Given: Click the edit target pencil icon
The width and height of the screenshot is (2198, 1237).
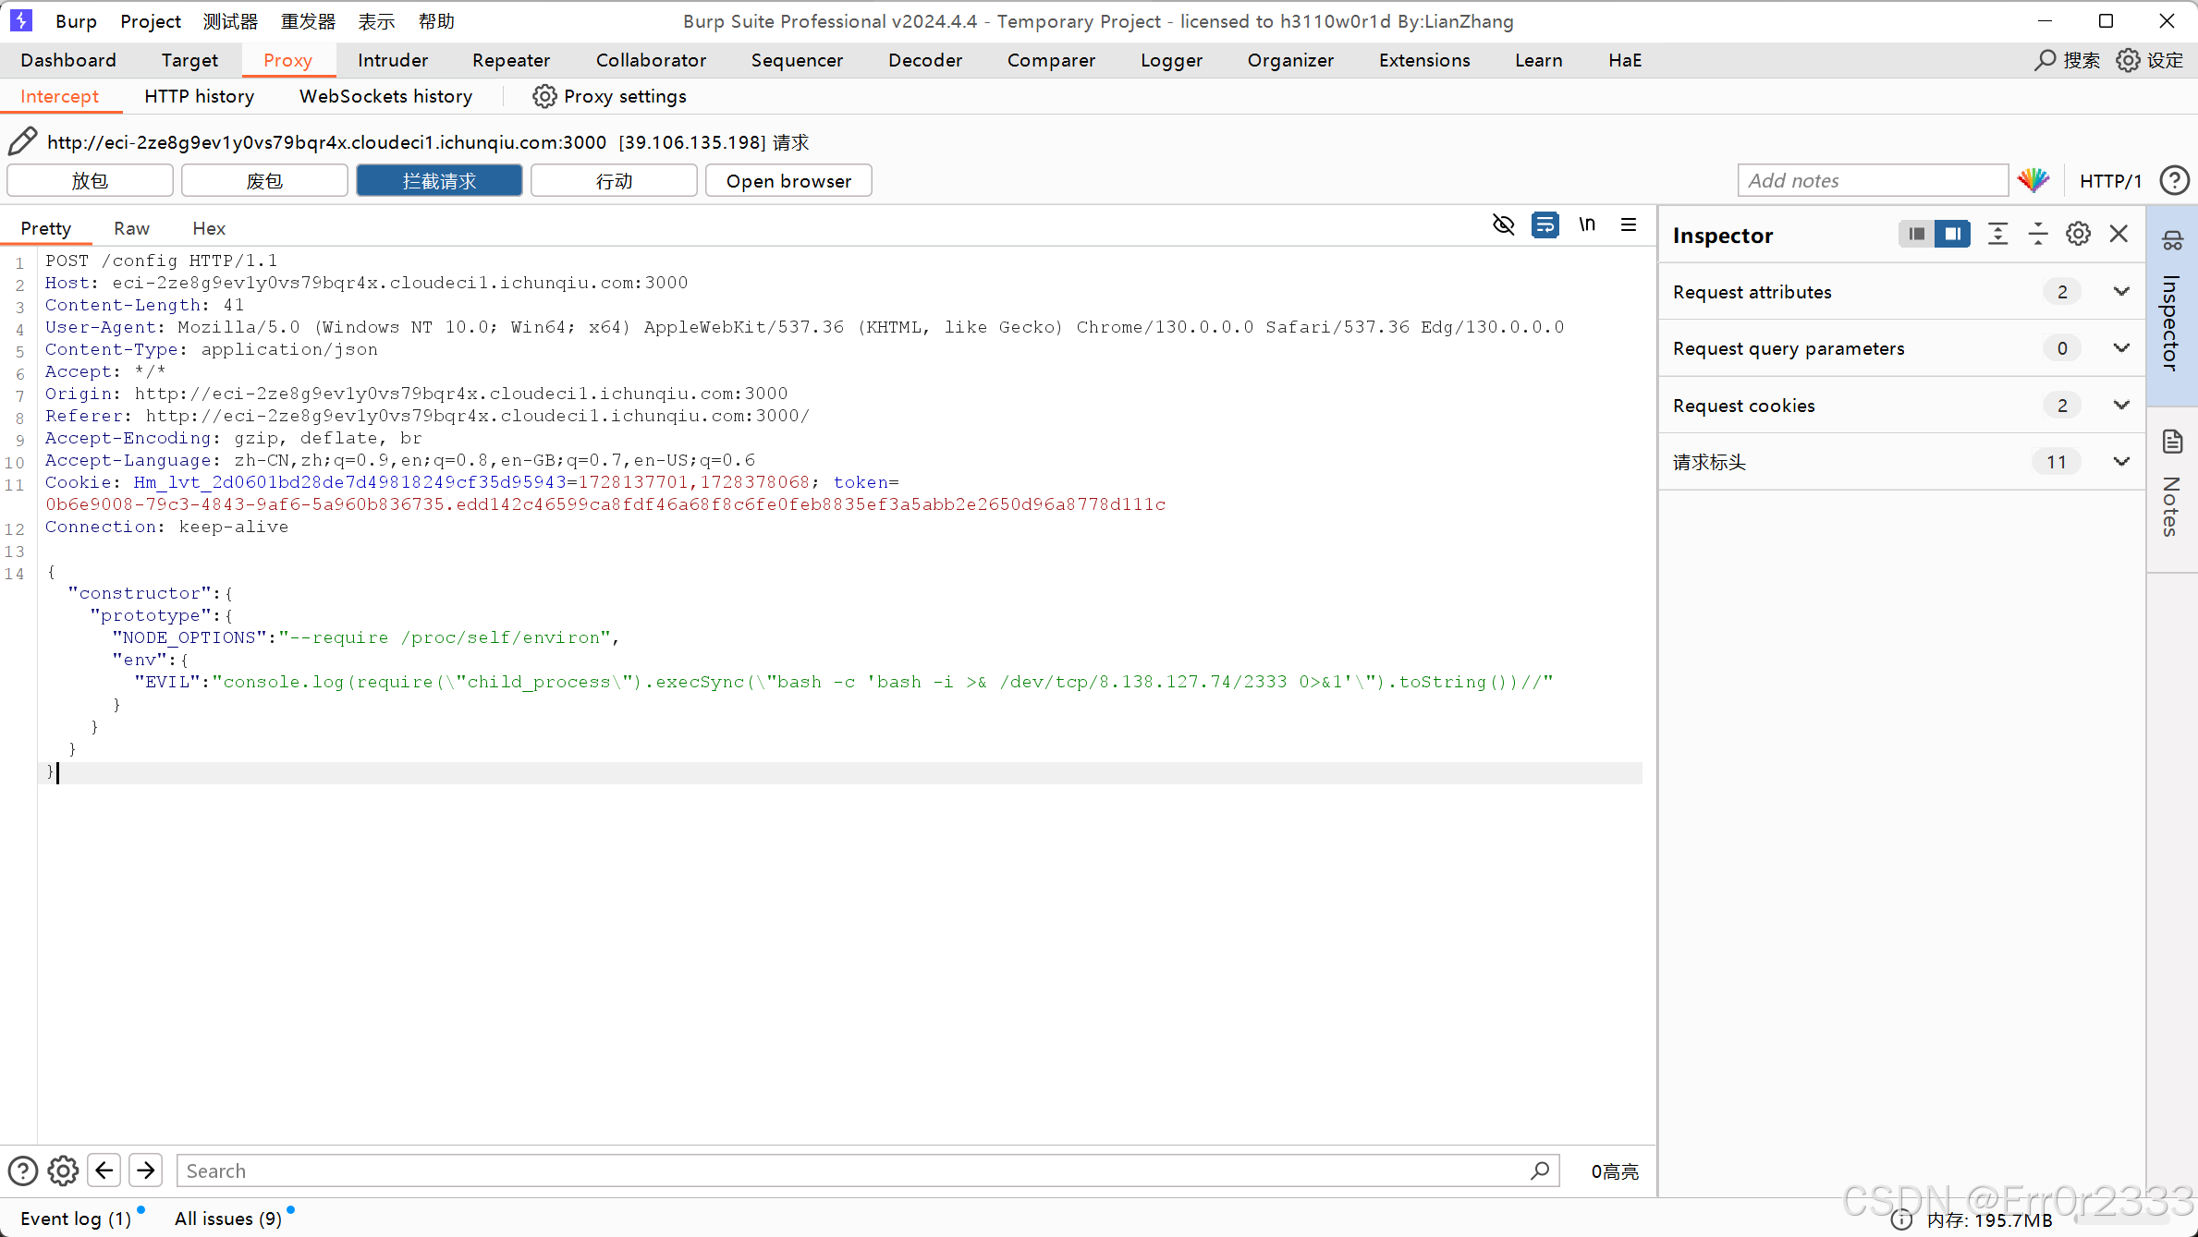Looking at the screenshot, I should click(x=22, y=141).
